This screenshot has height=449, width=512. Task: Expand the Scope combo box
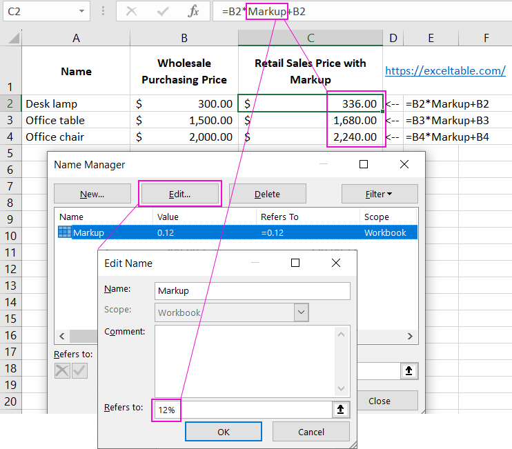[301, 312]
